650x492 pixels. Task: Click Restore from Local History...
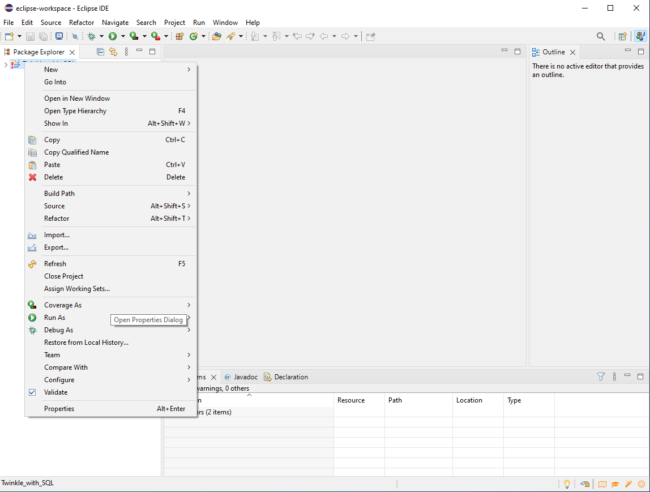coord(110,343)
